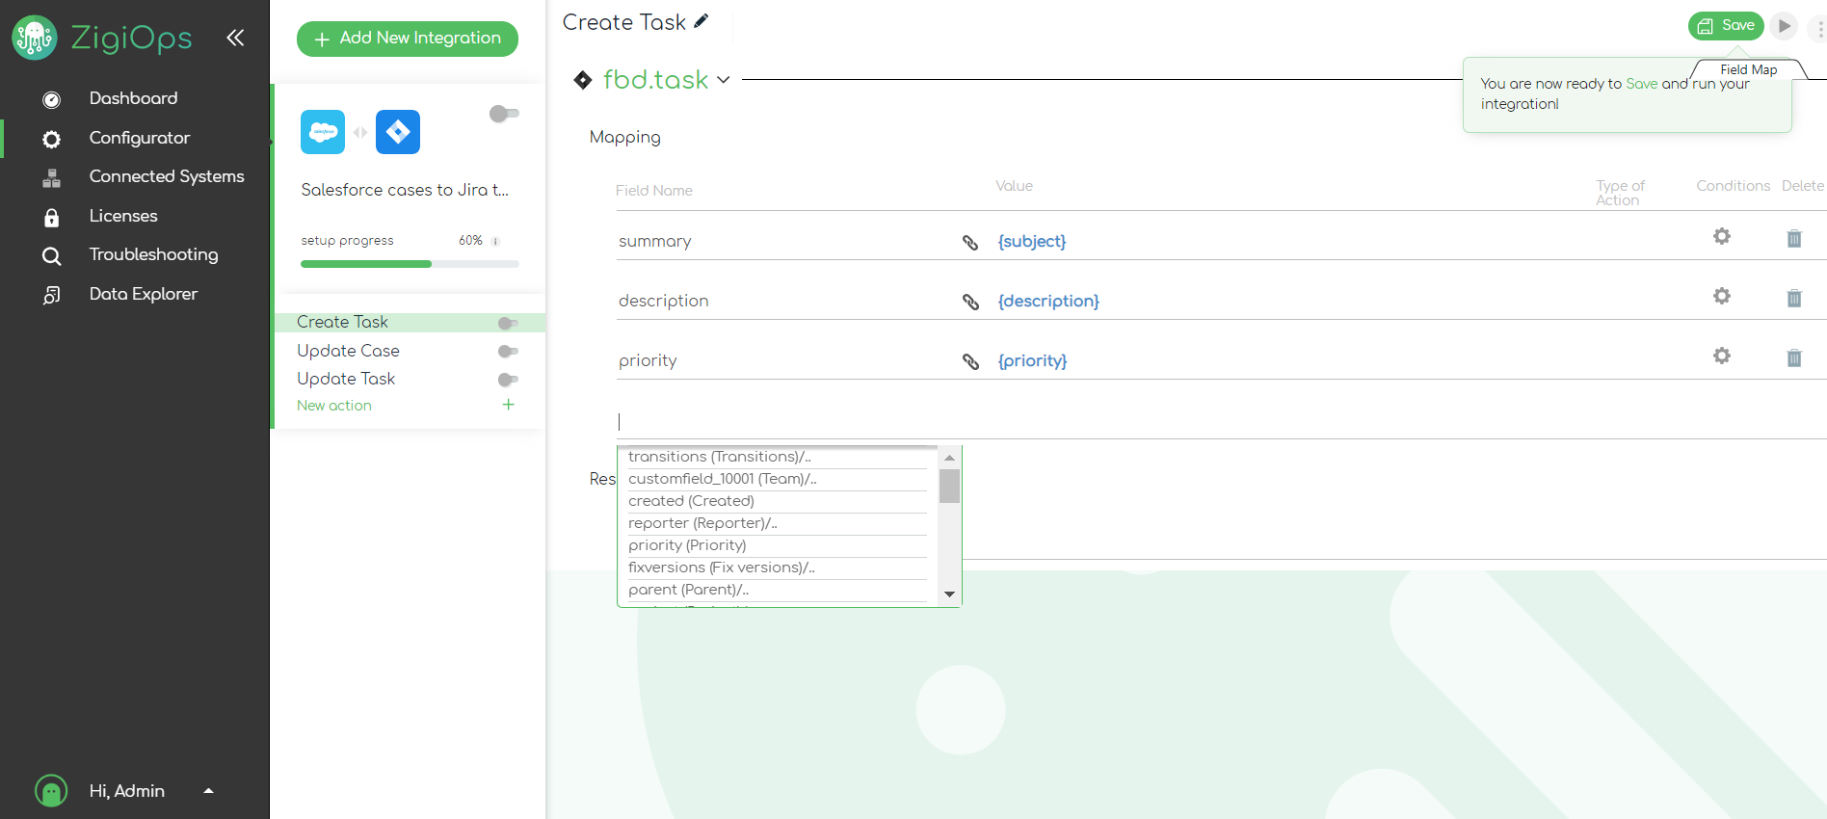Click the new field name input
1827x819 pixels.
click(788, 422)
